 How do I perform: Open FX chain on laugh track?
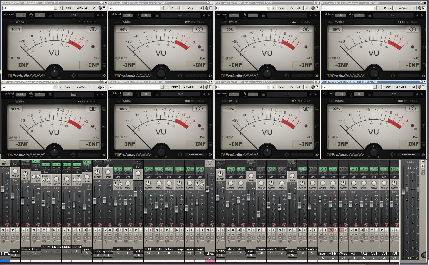pyautogui.click(x=321, y=169)
